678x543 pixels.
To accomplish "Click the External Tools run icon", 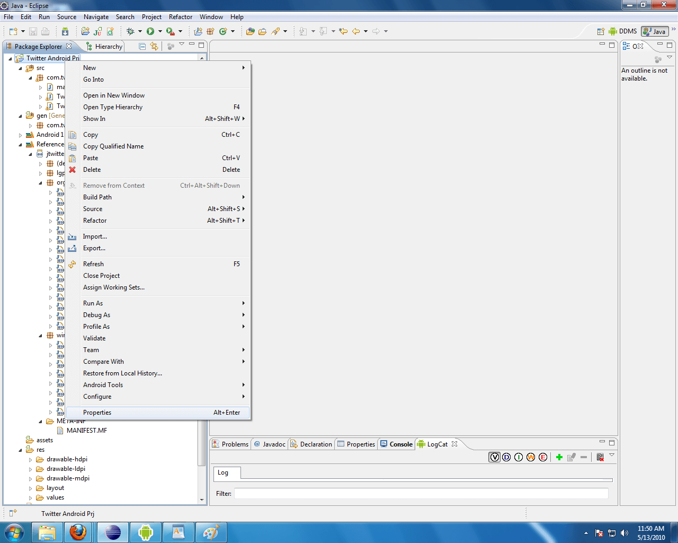I will 170,31.
